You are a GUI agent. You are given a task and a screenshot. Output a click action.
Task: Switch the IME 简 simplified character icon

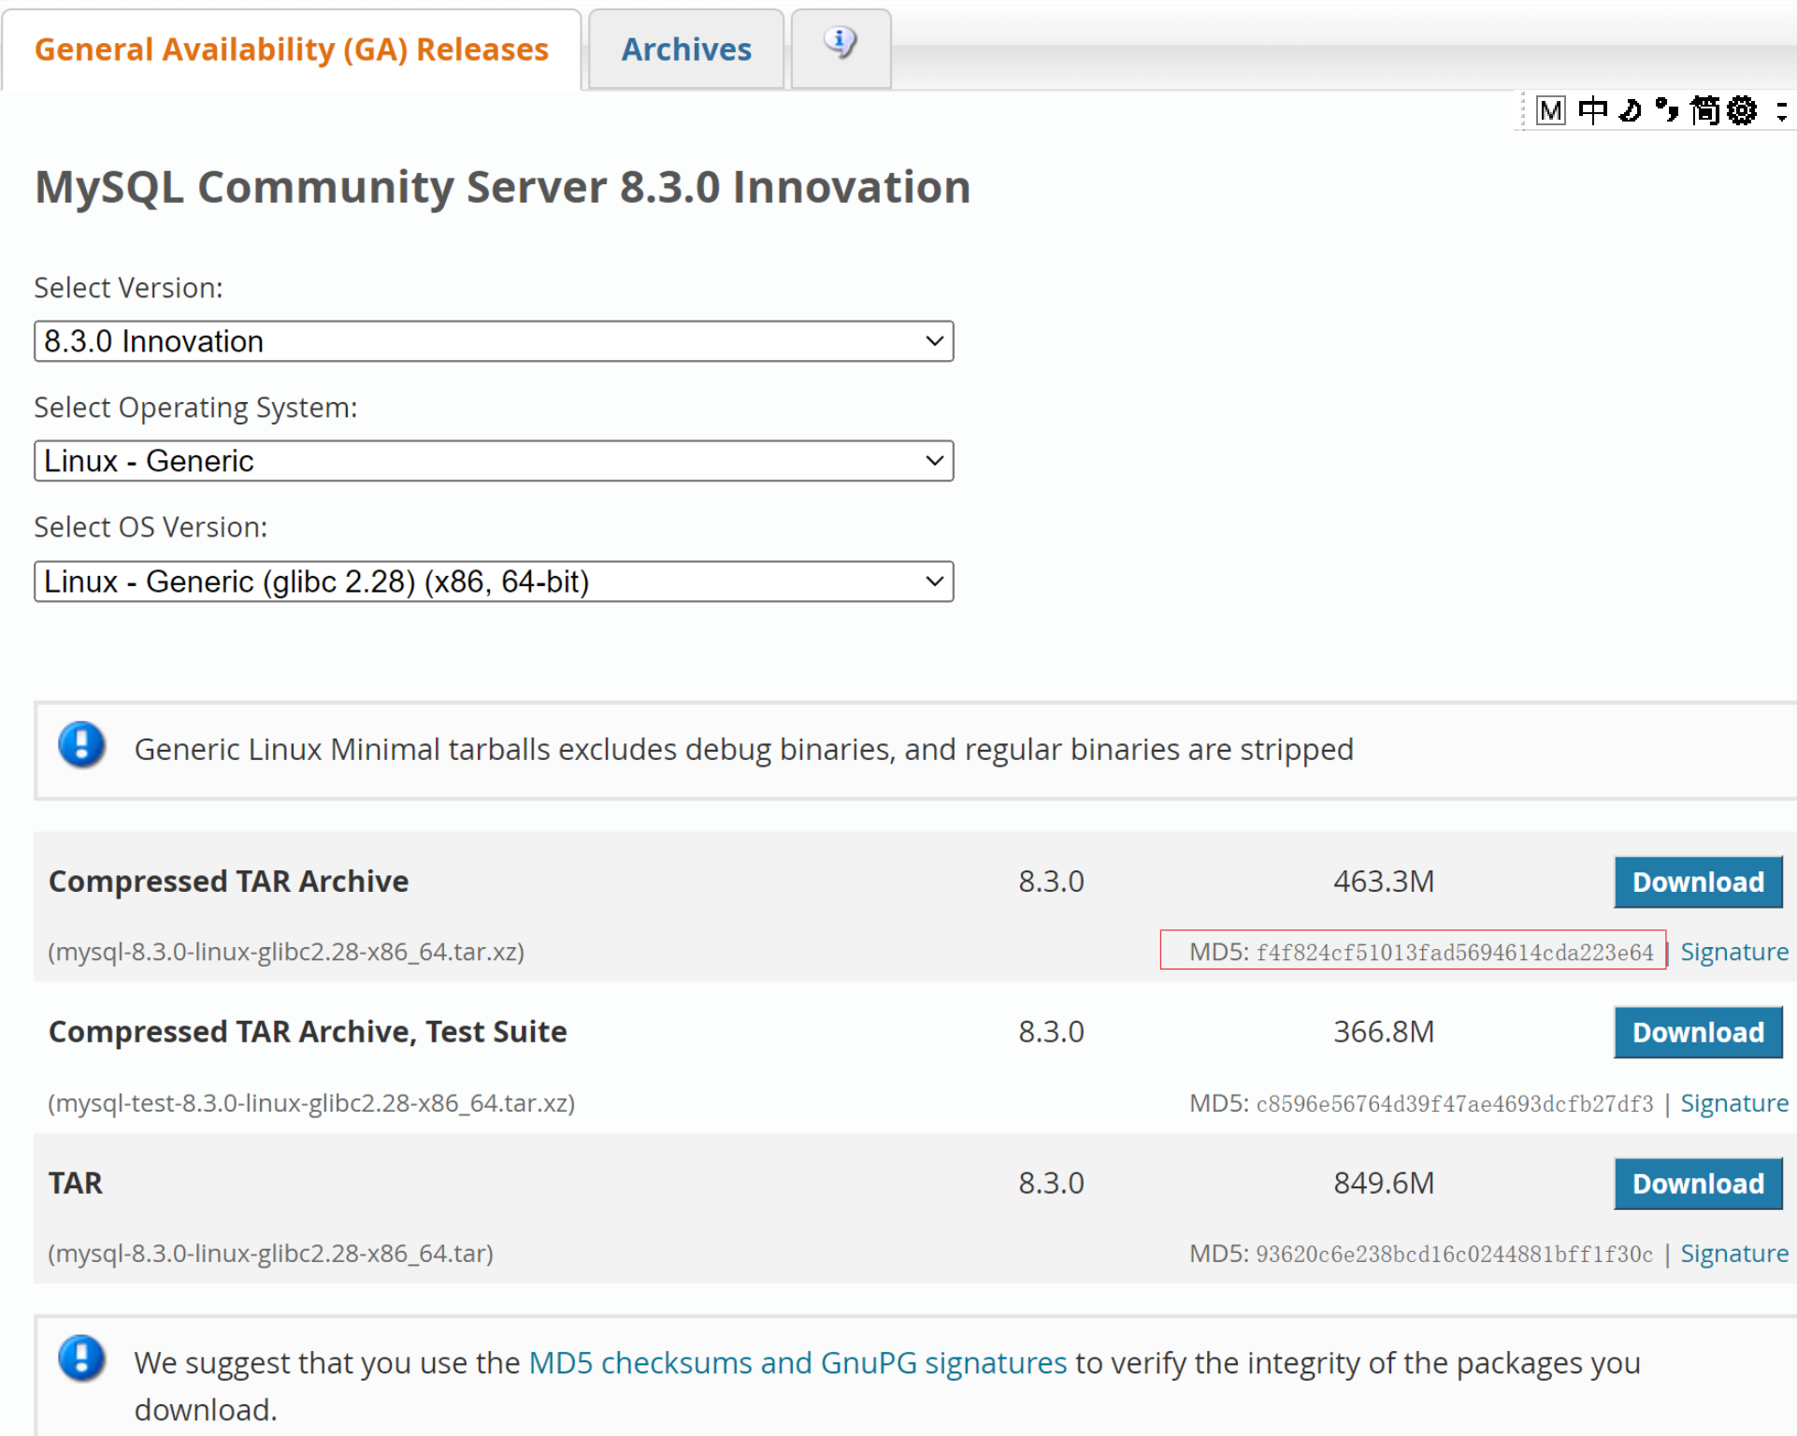click(1704, 111)
